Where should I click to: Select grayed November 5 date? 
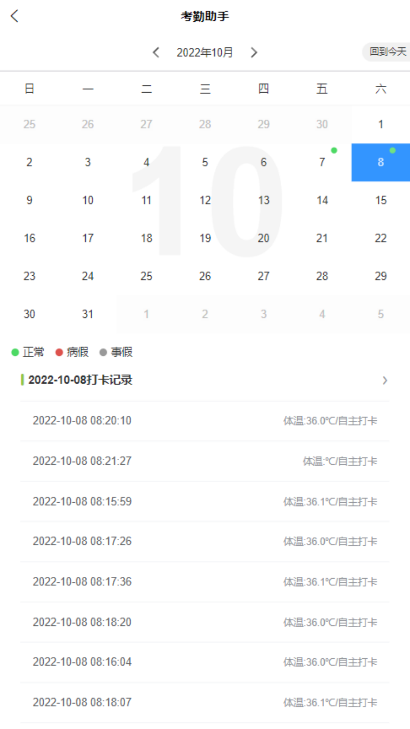[x=380, y=314]
